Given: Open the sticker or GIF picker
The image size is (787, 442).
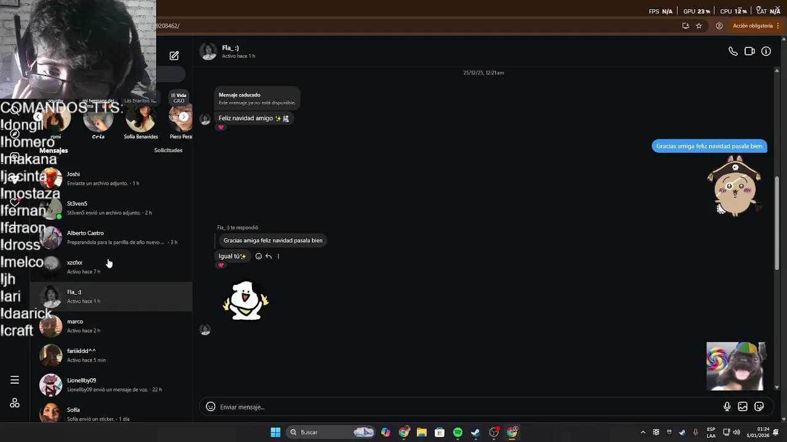Looking at the screenshot, I should (759, 406).
